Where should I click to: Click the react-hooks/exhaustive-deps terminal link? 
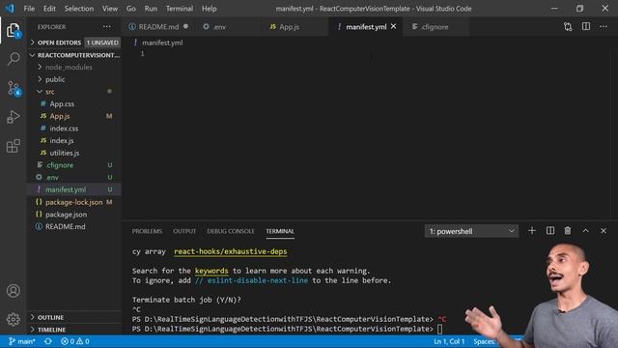tap(231, 251)
